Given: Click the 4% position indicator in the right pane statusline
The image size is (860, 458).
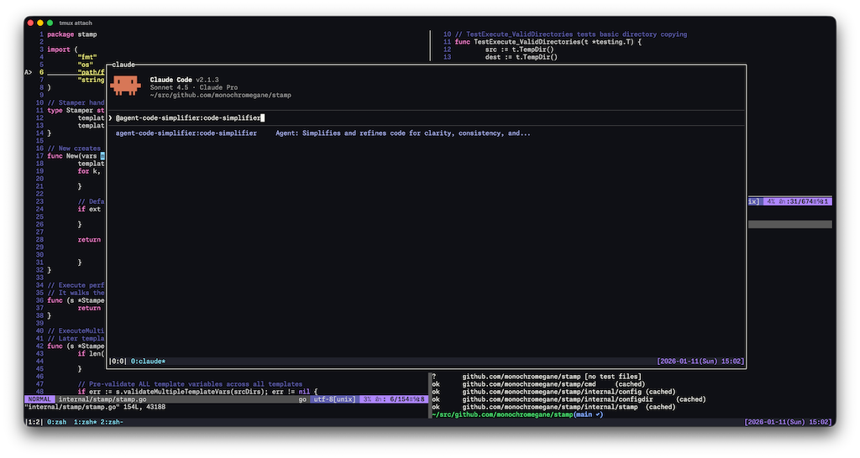Looking at the screenshot, I should coord(770,201).
